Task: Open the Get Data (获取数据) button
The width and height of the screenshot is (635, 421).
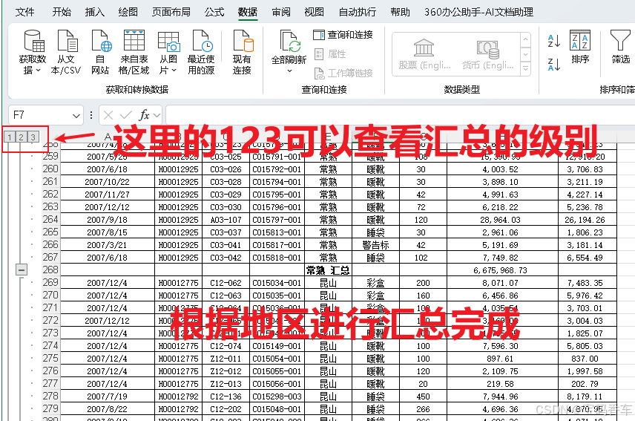Action: click(x=33, y=52)
